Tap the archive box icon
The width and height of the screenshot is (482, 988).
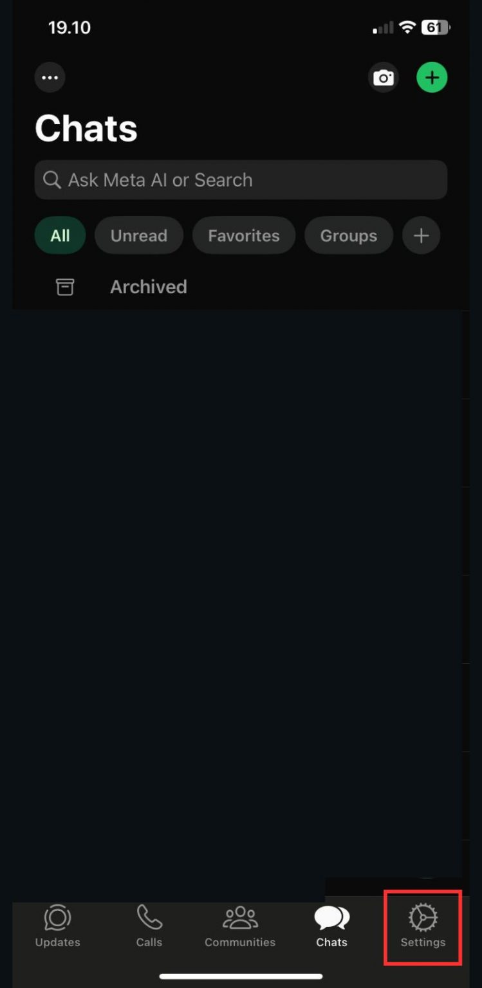(65, 287)
